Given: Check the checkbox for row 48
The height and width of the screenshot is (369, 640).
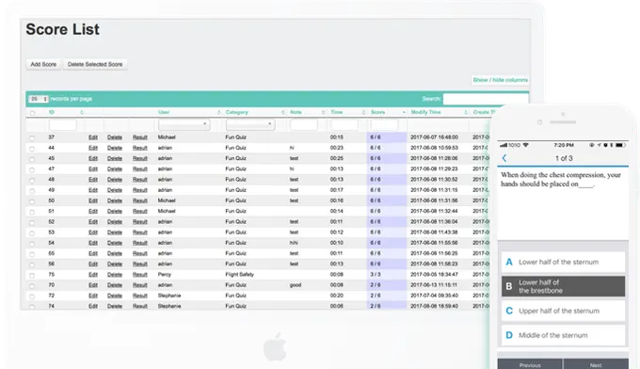Looking at the screenshot, I should (x=32, y=181).
